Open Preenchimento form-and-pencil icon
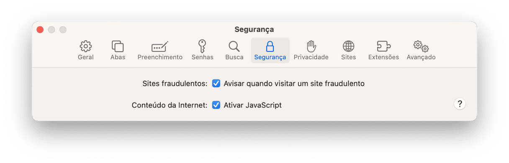This screenshot has width=509, height=163. (x=160, y=46)
